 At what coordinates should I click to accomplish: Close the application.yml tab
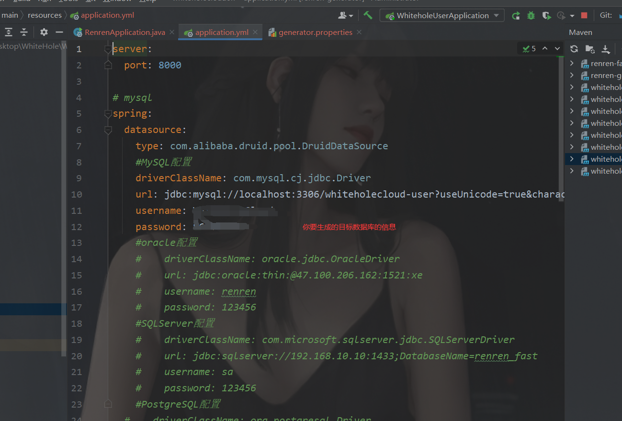(x=255, y=33)
